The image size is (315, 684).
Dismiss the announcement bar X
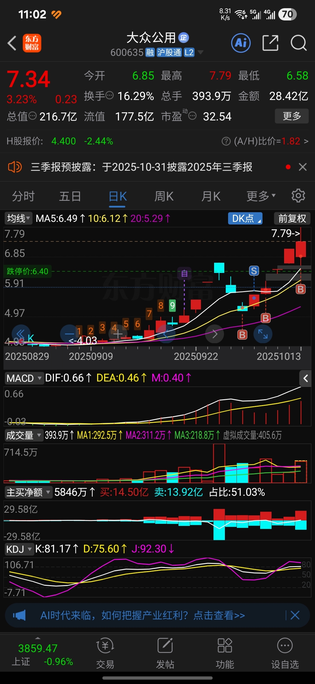tap(303, 167)
